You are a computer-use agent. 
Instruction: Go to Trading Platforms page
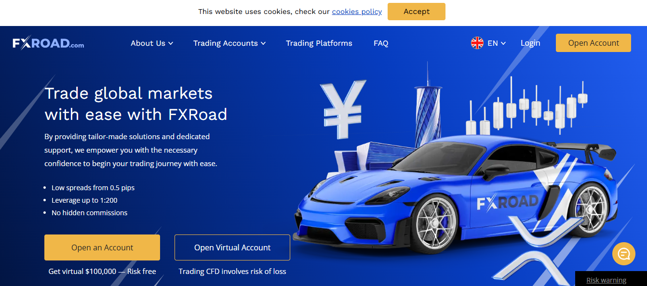[319, 43]
